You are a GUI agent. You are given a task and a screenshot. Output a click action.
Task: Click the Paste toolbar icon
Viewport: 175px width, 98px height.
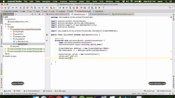(x=27, y=8)
